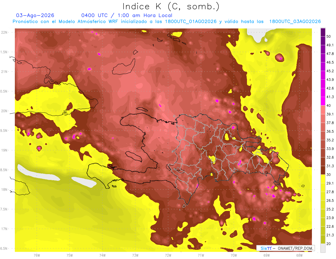Click the "17N" latitude label
The image size is (336, 259).
4,229
